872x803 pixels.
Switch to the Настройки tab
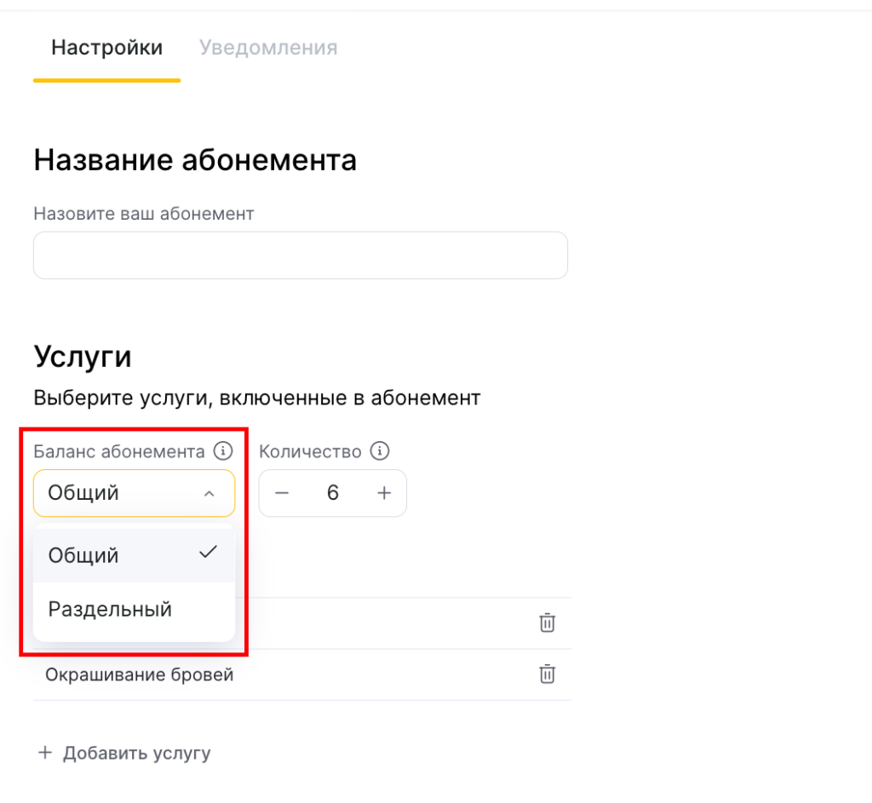pyautogui.click(x=106, y=48)
